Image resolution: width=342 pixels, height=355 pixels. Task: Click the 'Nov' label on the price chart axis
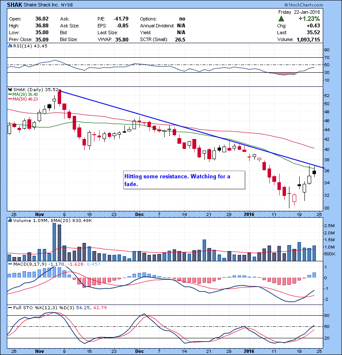click(39, 214)
